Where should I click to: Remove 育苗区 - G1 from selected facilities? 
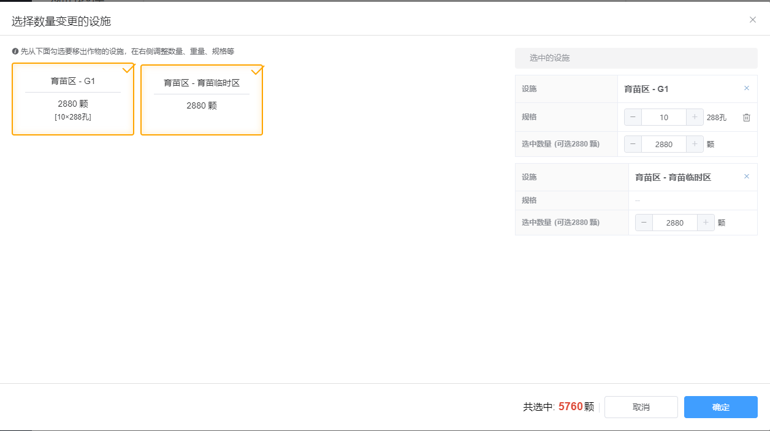(x=747, y=88)
